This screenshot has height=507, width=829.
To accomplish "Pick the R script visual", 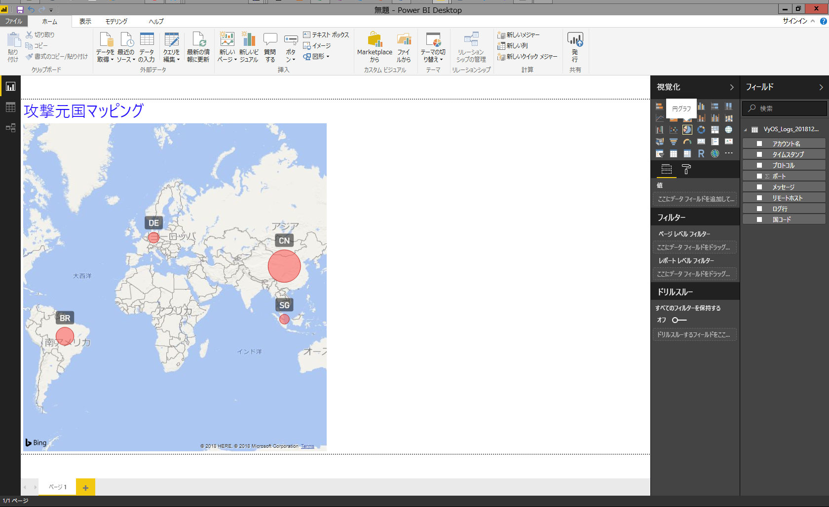I will click(x=701, y=153).
